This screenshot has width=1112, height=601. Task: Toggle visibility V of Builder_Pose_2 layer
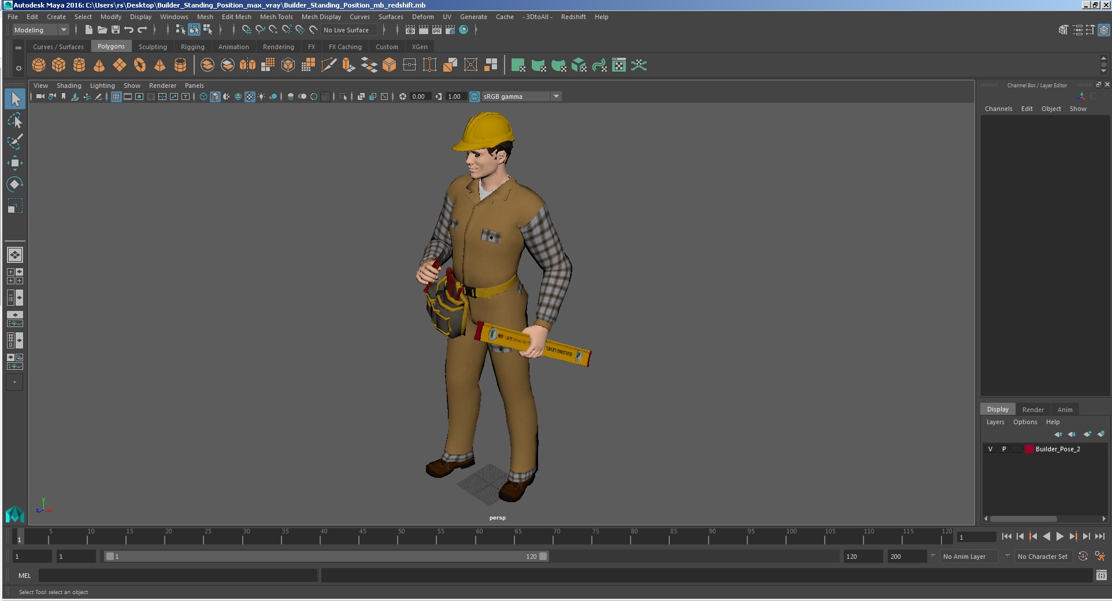click(990, 449)
